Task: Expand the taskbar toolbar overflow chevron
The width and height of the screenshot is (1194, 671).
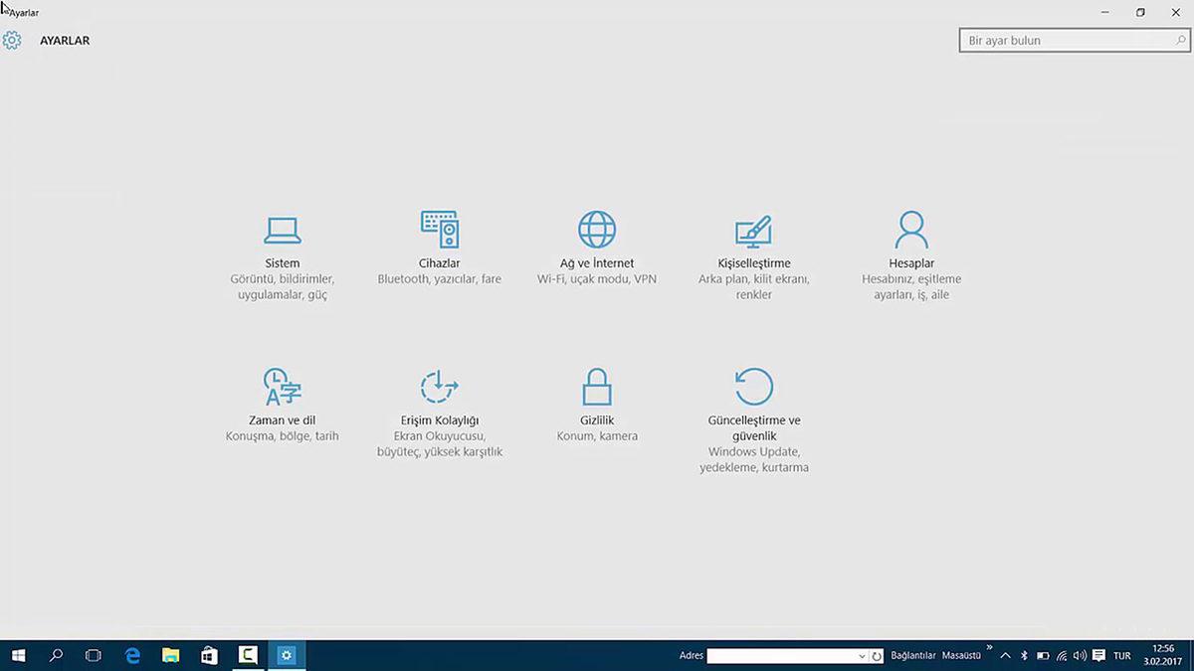Action: click(x=989, y=651)
